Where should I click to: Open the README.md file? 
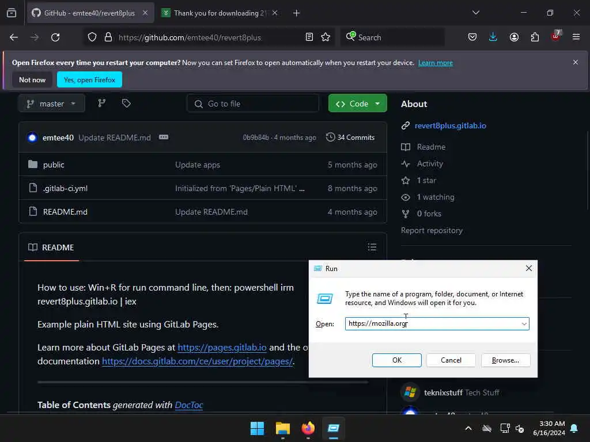65,212
